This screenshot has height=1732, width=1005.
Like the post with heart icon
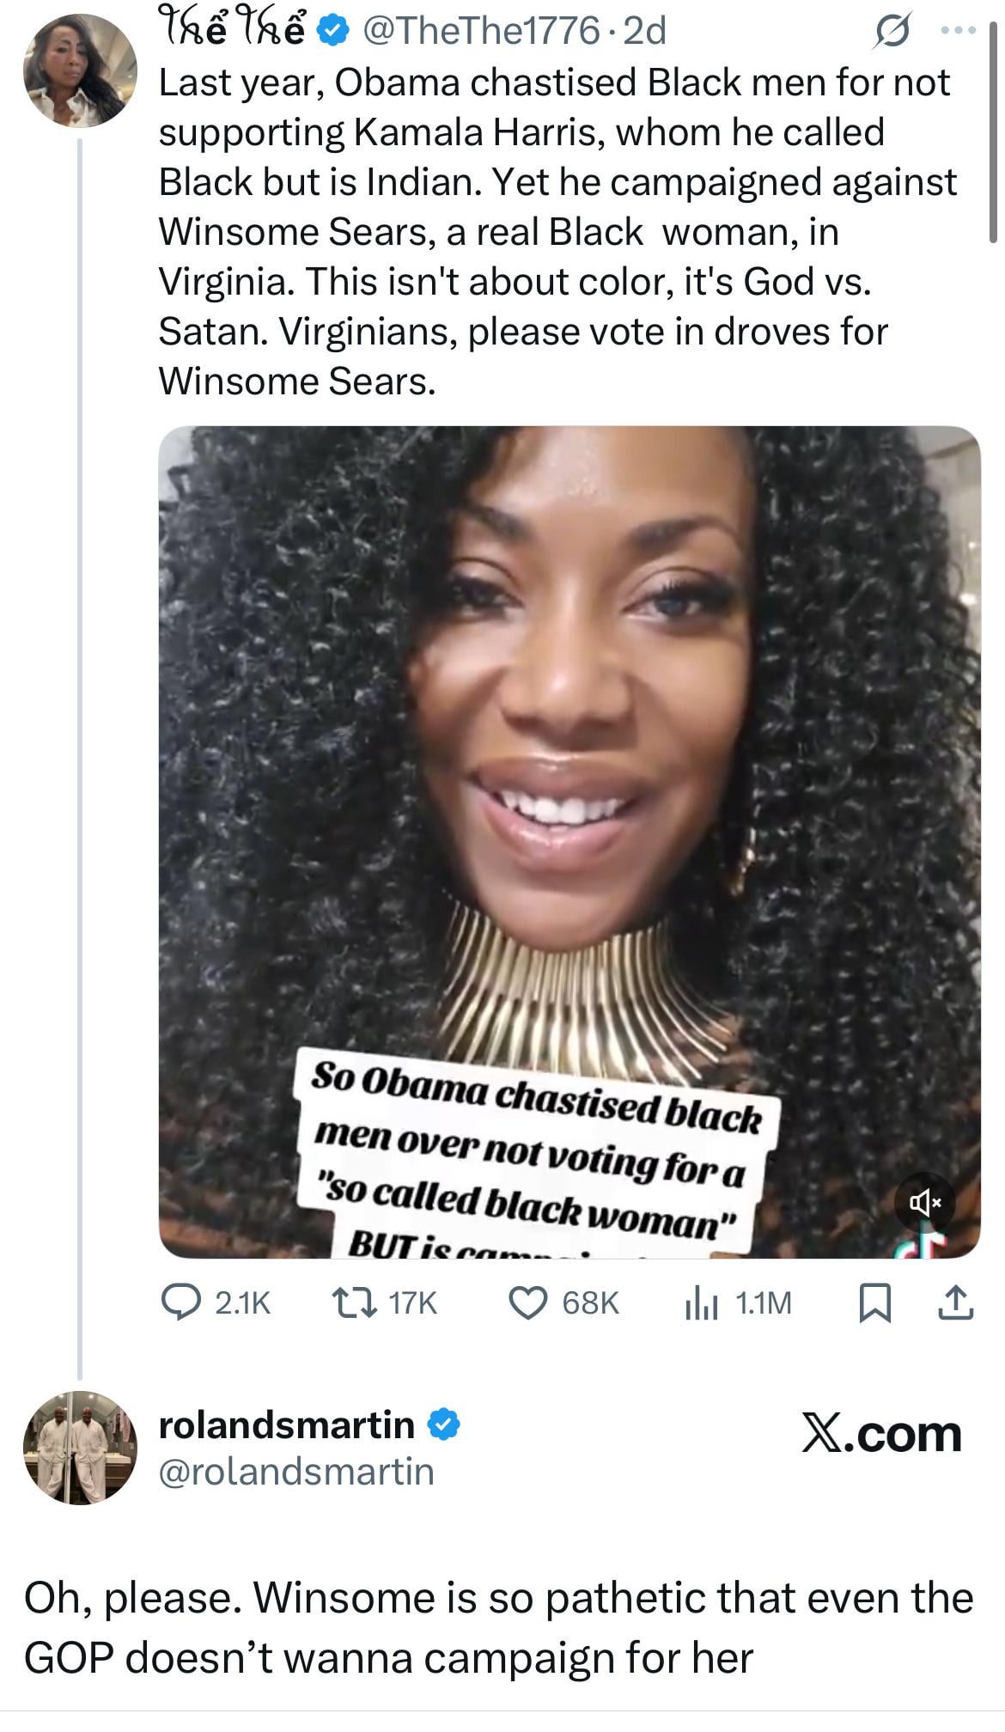[x=529, y=1303]
